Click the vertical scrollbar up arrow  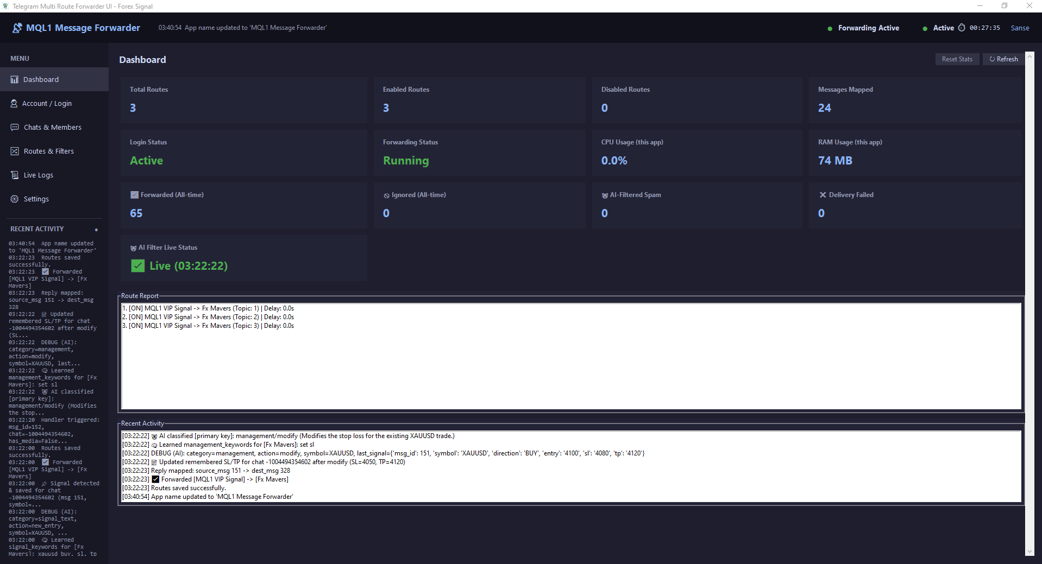tap(1030, 55)
